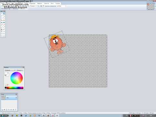The height and width of the screenshot is (117, 156).
Task: Move the layer down in Layers window
Action: [x=13, y=110]
